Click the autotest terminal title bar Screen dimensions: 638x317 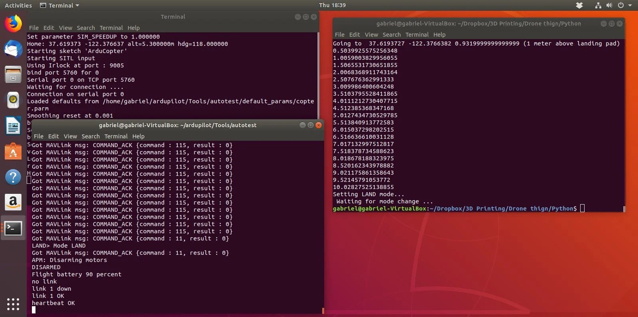point(177,125)
